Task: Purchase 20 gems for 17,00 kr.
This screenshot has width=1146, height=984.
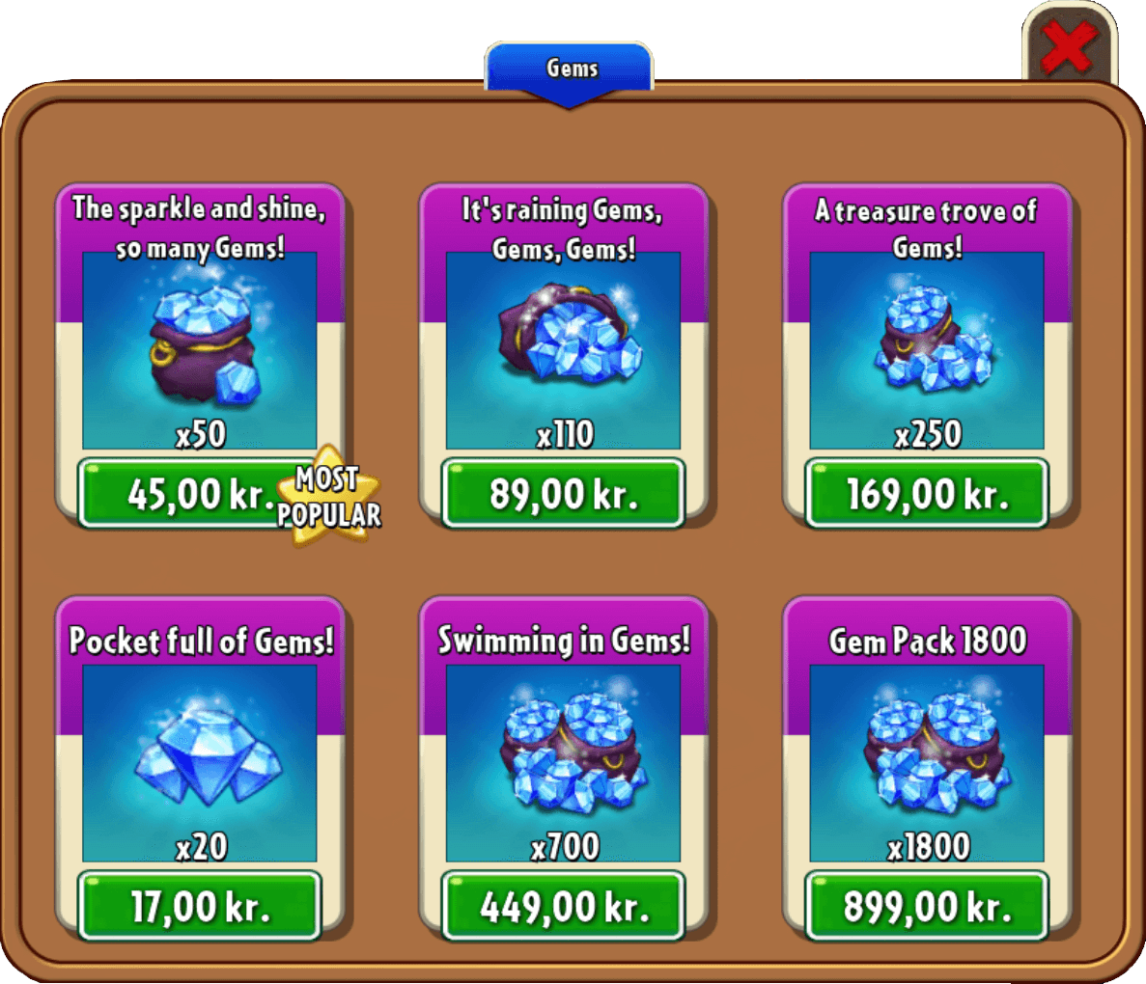Action: coord(200,906)
